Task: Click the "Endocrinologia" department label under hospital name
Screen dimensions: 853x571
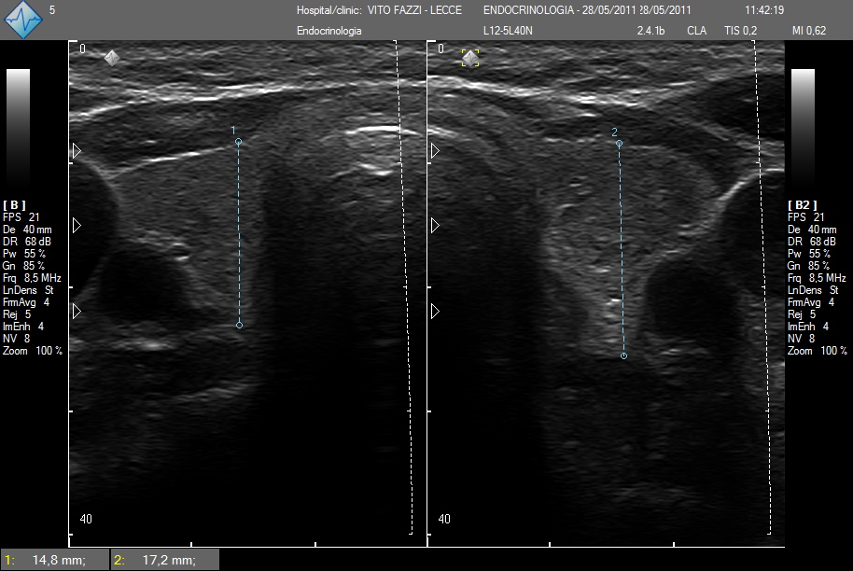Action: [x=329, y=31]
